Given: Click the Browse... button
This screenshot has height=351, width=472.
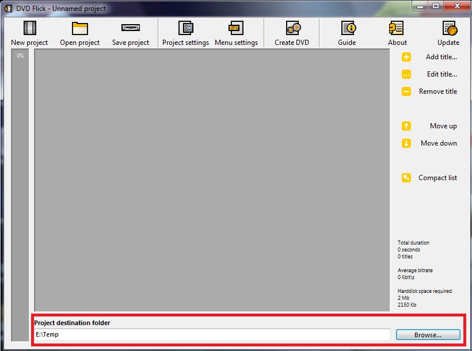Looking at the screenshot, I should coord(428,335).
